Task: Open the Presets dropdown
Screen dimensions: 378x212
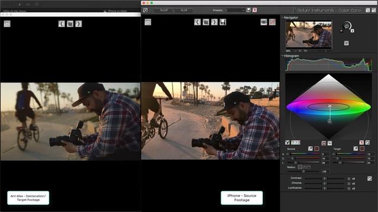Action: [235, 11]
